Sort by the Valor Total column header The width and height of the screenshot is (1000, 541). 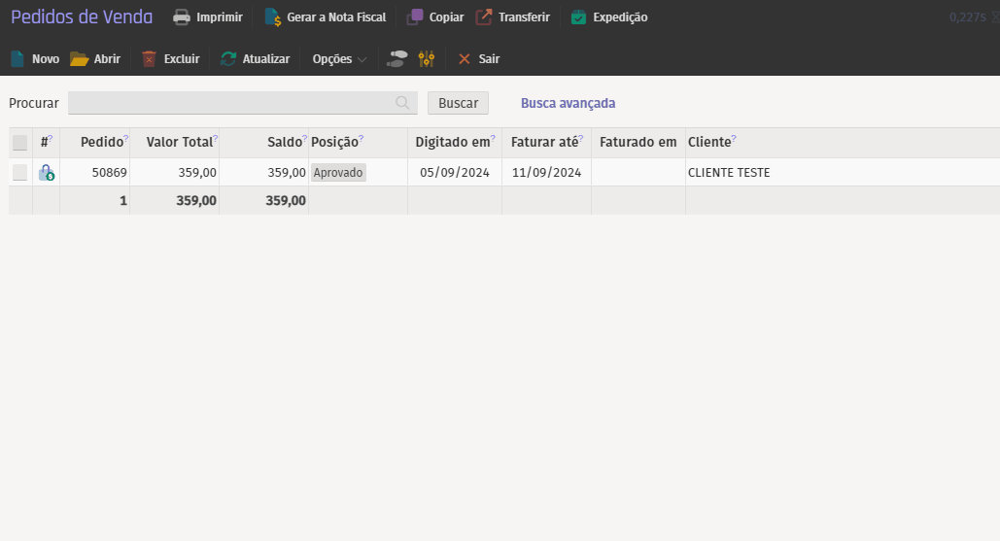[179, 142]
